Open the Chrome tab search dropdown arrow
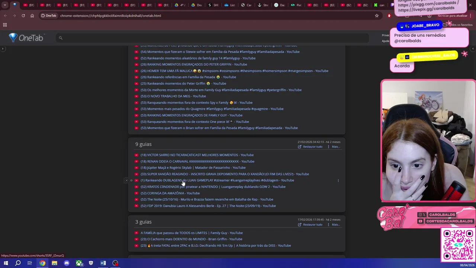The image size is (476, 268). click(5, 5)
